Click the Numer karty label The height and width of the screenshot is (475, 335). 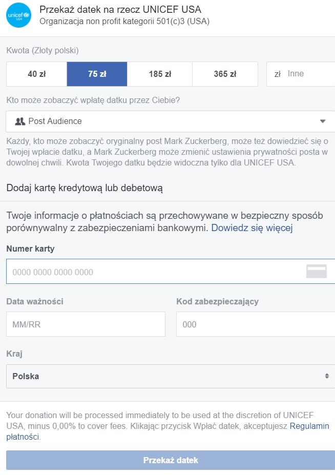(x=30, y=249)
